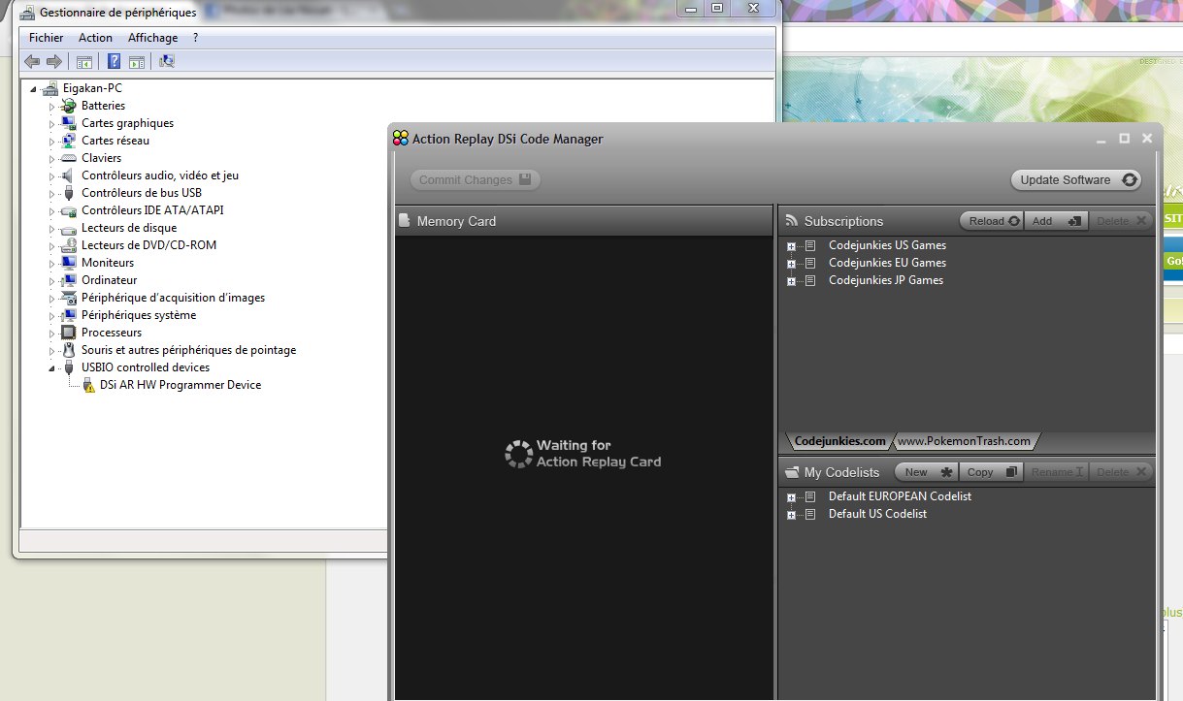Click the Commit Changes button
Viewport: 1183px width, 701px height.
475,179
